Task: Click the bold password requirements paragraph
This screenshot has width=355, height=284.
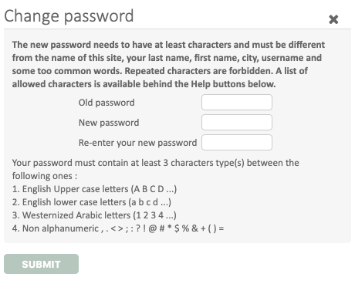Action: coord(168,64)
